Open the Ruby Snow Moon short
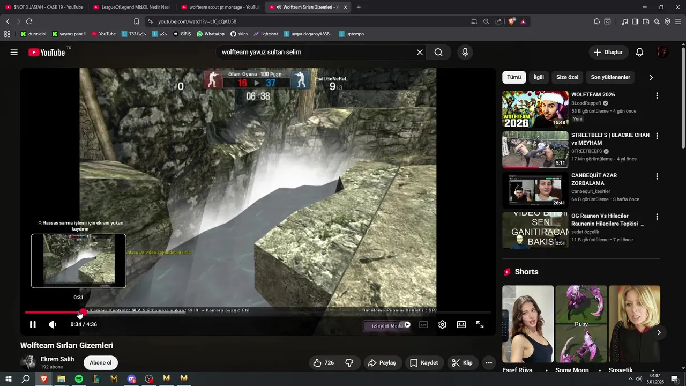This screenshot has height=386, width=686. [x=581, y=324]
